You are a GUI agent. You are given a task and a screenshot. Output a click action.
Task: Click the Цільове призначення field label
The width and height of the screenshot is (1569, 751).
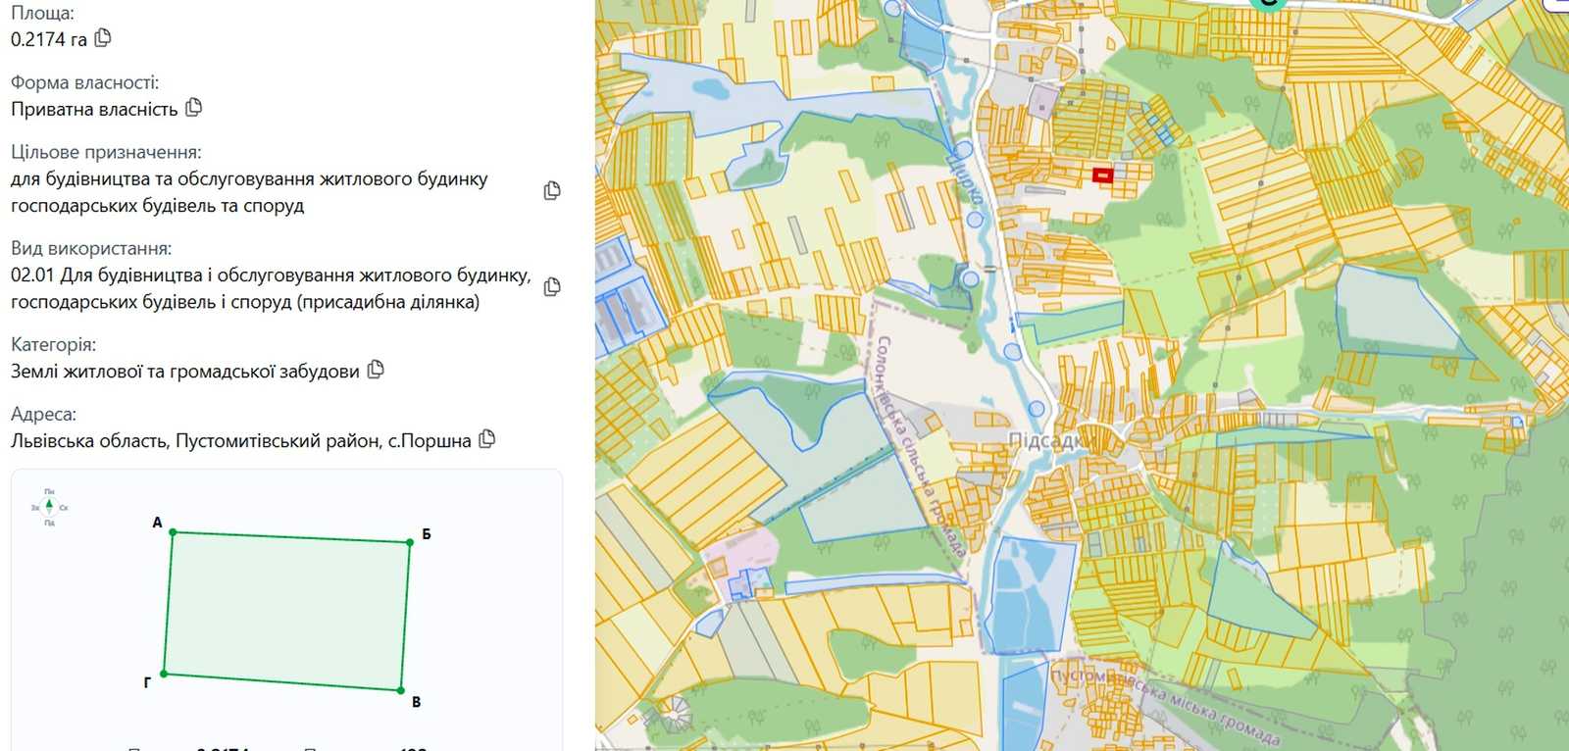106,152
